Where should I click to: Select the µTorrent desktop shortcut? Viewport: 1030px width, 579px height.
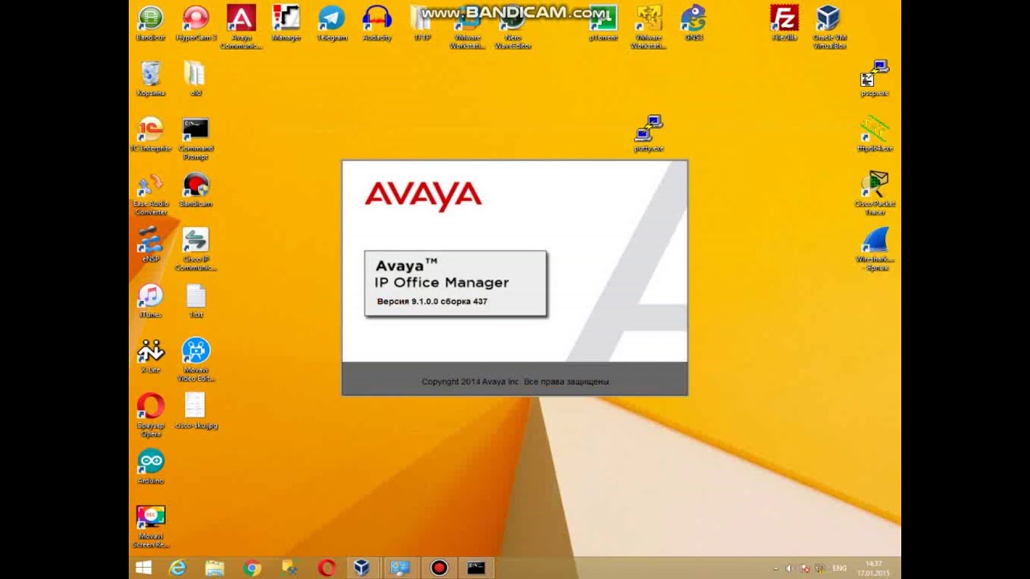click(603, 23)
